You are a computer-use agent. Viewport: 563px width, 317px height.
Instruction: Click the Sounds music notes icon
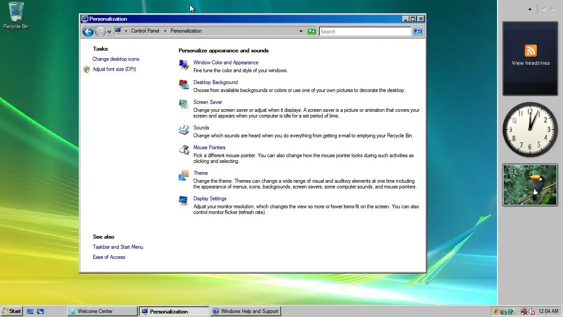point(184,130)
